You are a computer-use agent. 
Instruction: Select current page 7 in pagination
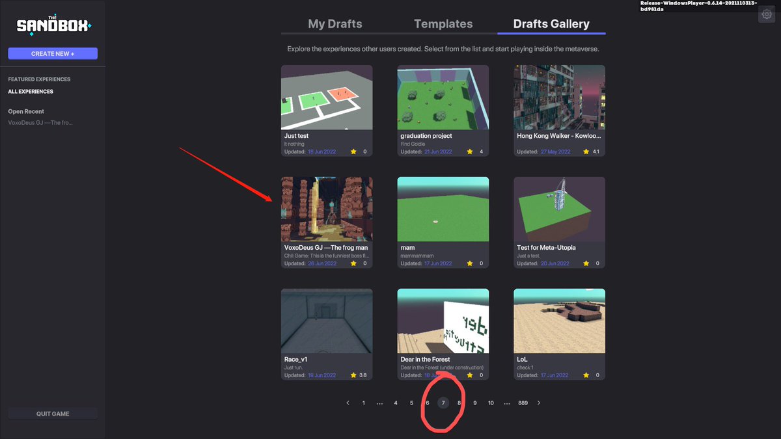(x=443, y=403)
